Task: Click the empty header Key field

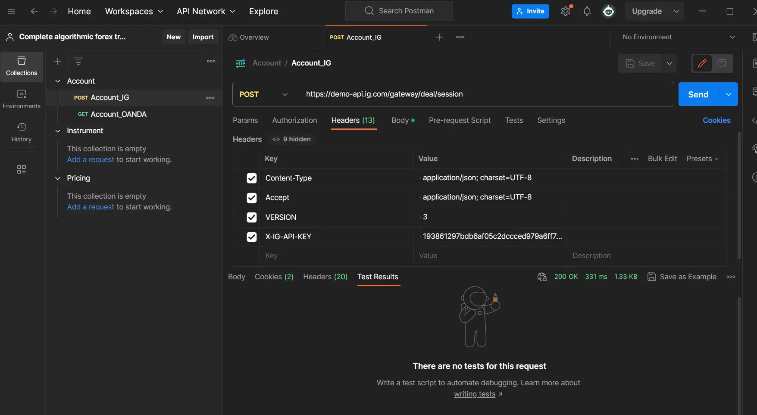Action: (336, 256)
